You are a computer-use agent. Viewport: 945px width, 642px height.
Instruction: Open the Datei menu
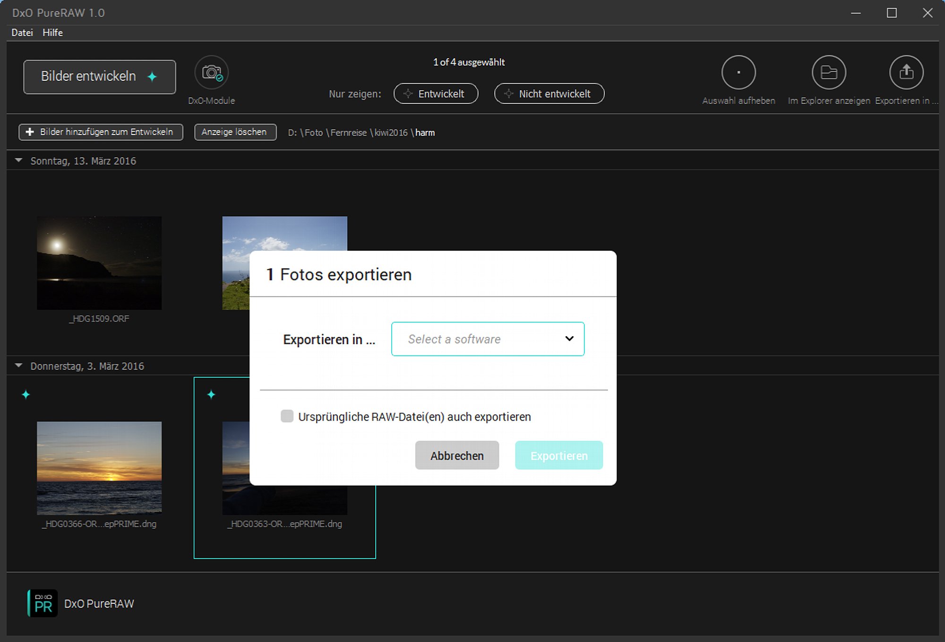click(22, 33)
